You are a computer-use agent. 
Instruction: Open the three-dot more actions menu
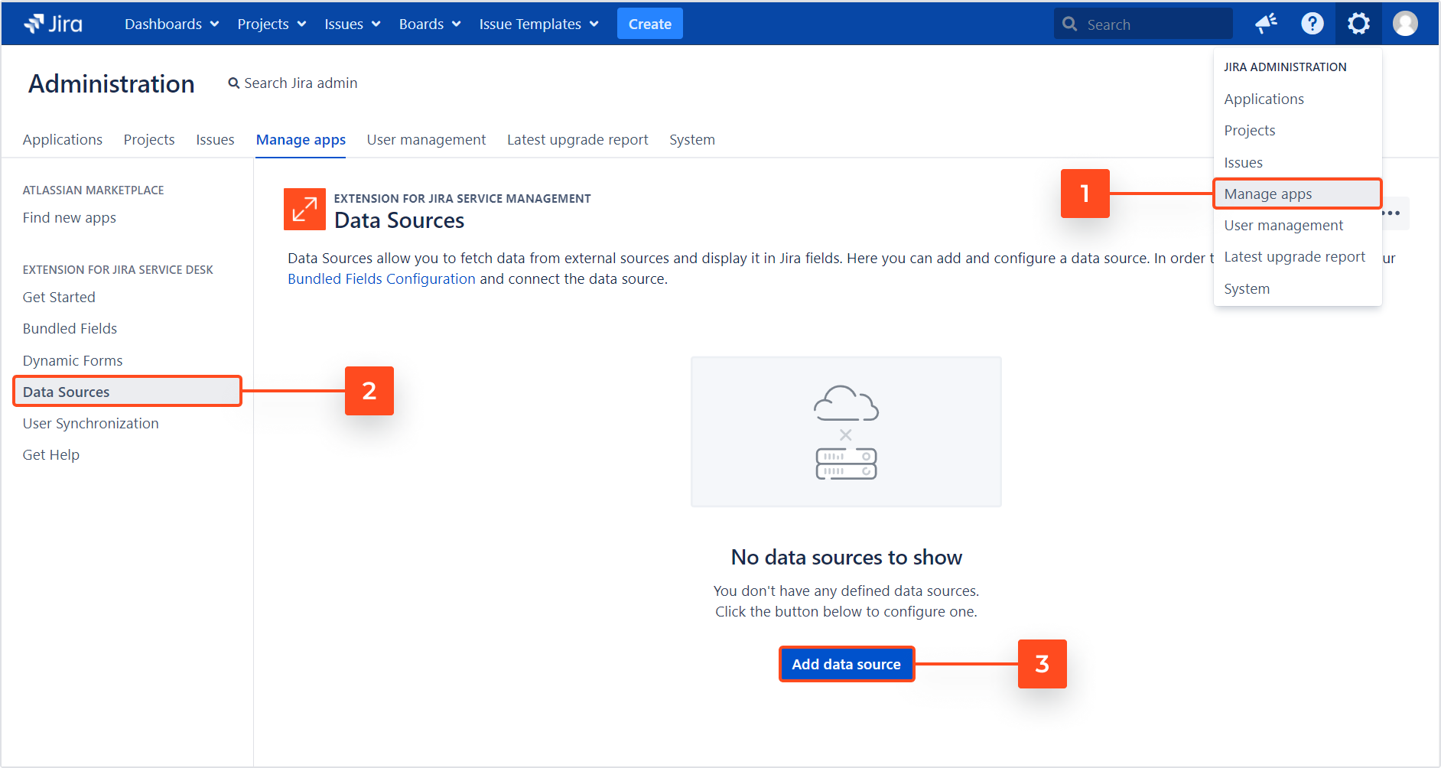1392,213
